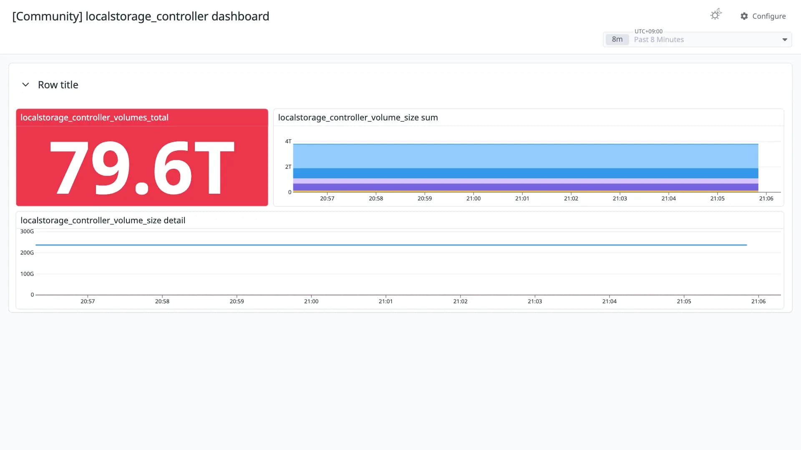Select the 8m time badge
The width and height of the screenshot is (801, 450).
[x=617, y=40]
